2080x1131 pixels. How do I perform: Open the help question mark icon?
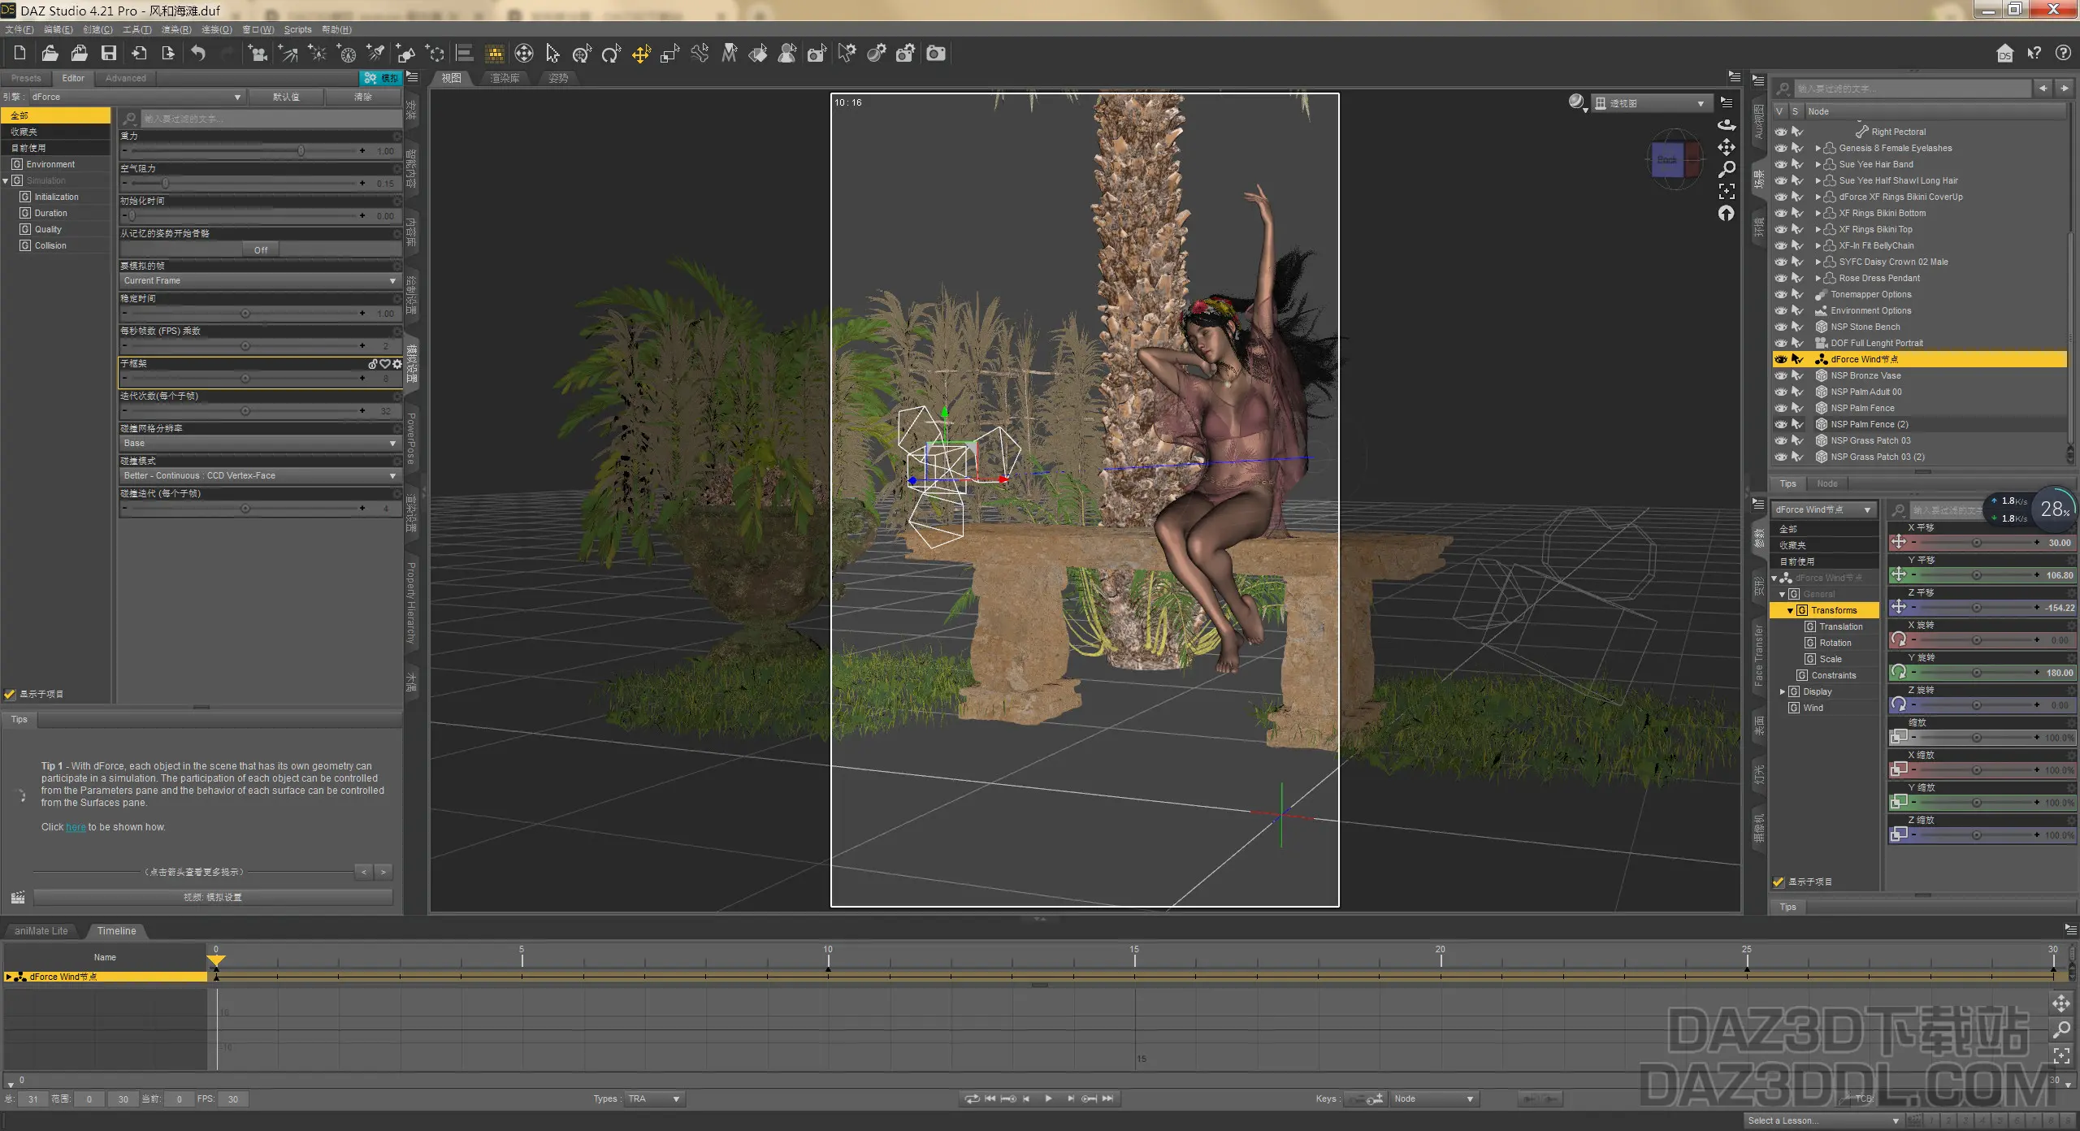pyautogui.click(x=2063, y=54)
